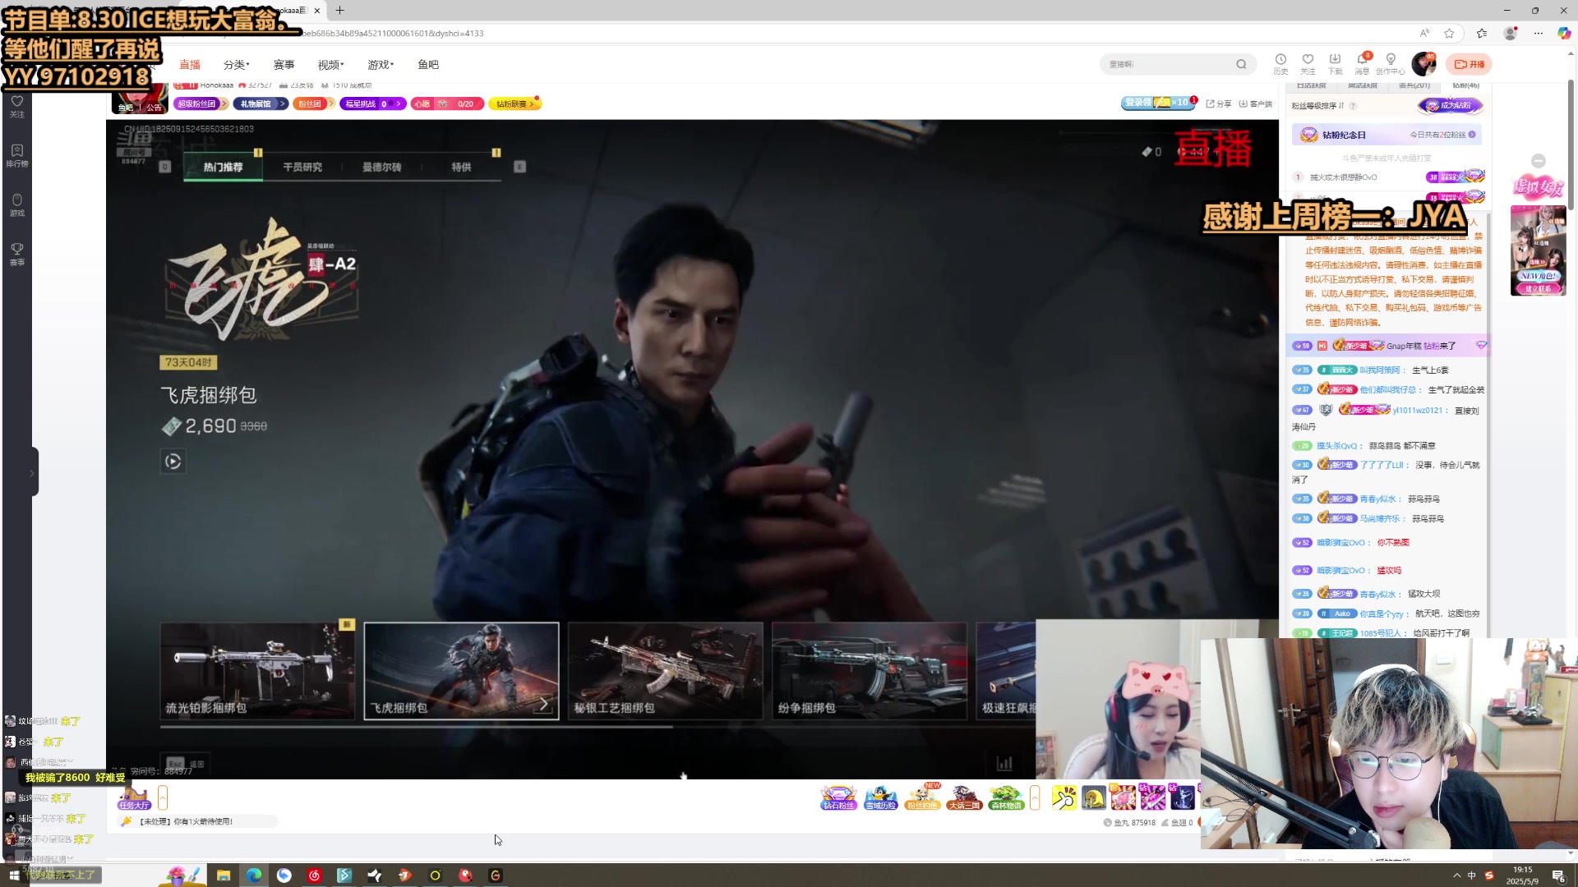Click the search input field
The height and width of the screenshot is (887, 1578).
point(1167,64)
